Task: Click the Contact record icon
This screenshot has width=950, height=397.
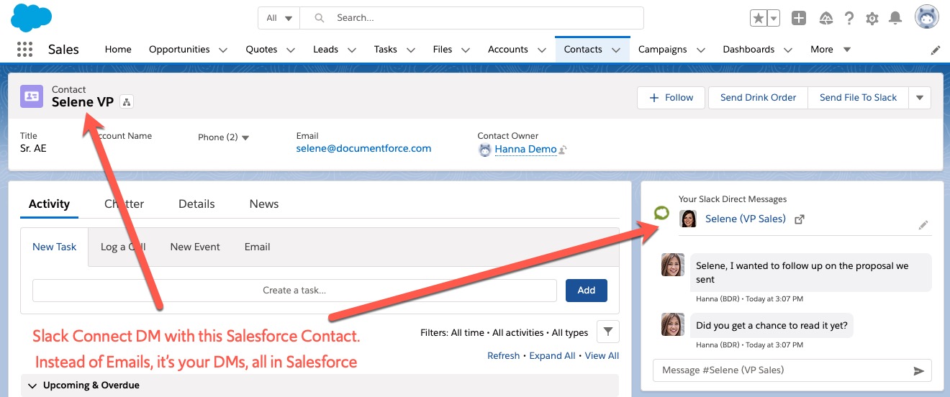Action: (32, 96)
